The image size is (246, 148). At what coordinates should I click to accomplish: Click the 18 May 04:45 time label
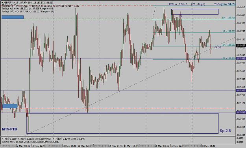tap(209, 146)
